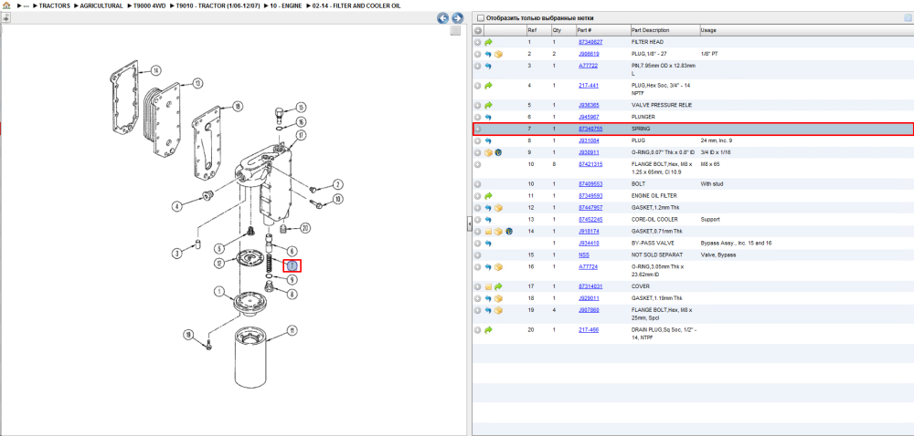This screenshot has height=436, width=914.
Task: Click the blue arrow in CORE-OIL COOLER row
Action: [x=488, y=220]
